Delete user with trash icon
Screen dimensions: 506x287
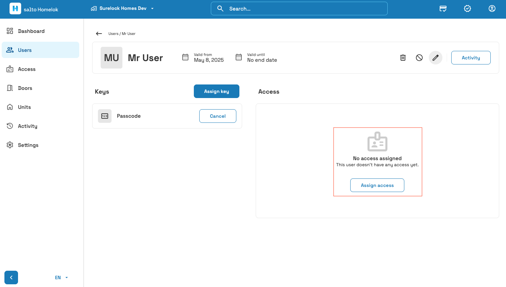point(403,58)
